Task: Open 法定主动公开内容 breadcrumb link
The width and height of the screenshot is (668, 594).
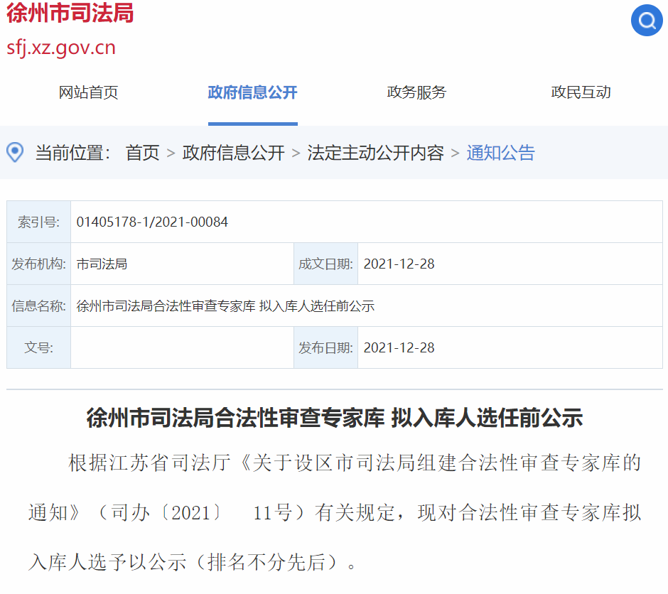Action: click(375, 153)
